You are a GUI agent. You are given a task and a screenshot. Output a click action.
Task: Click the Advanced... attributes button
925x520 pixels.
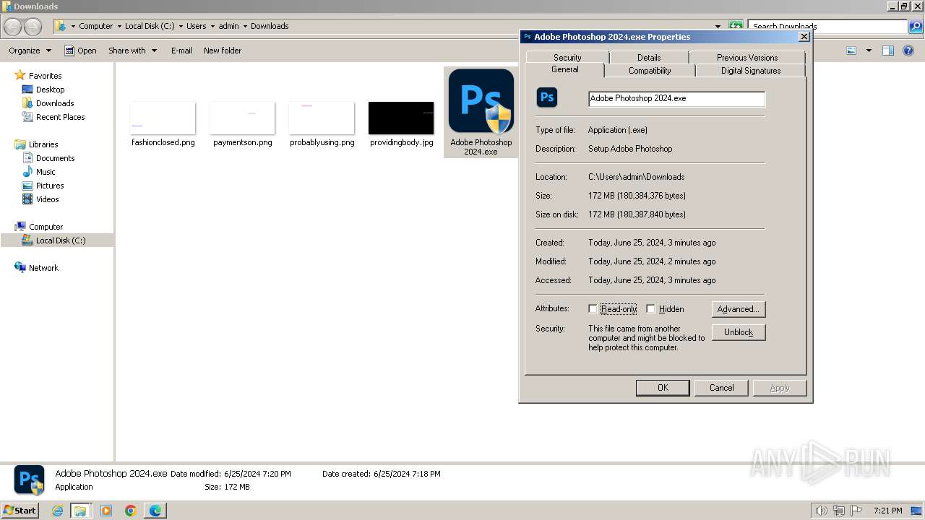pyautogui.click(x=739, y=309)
